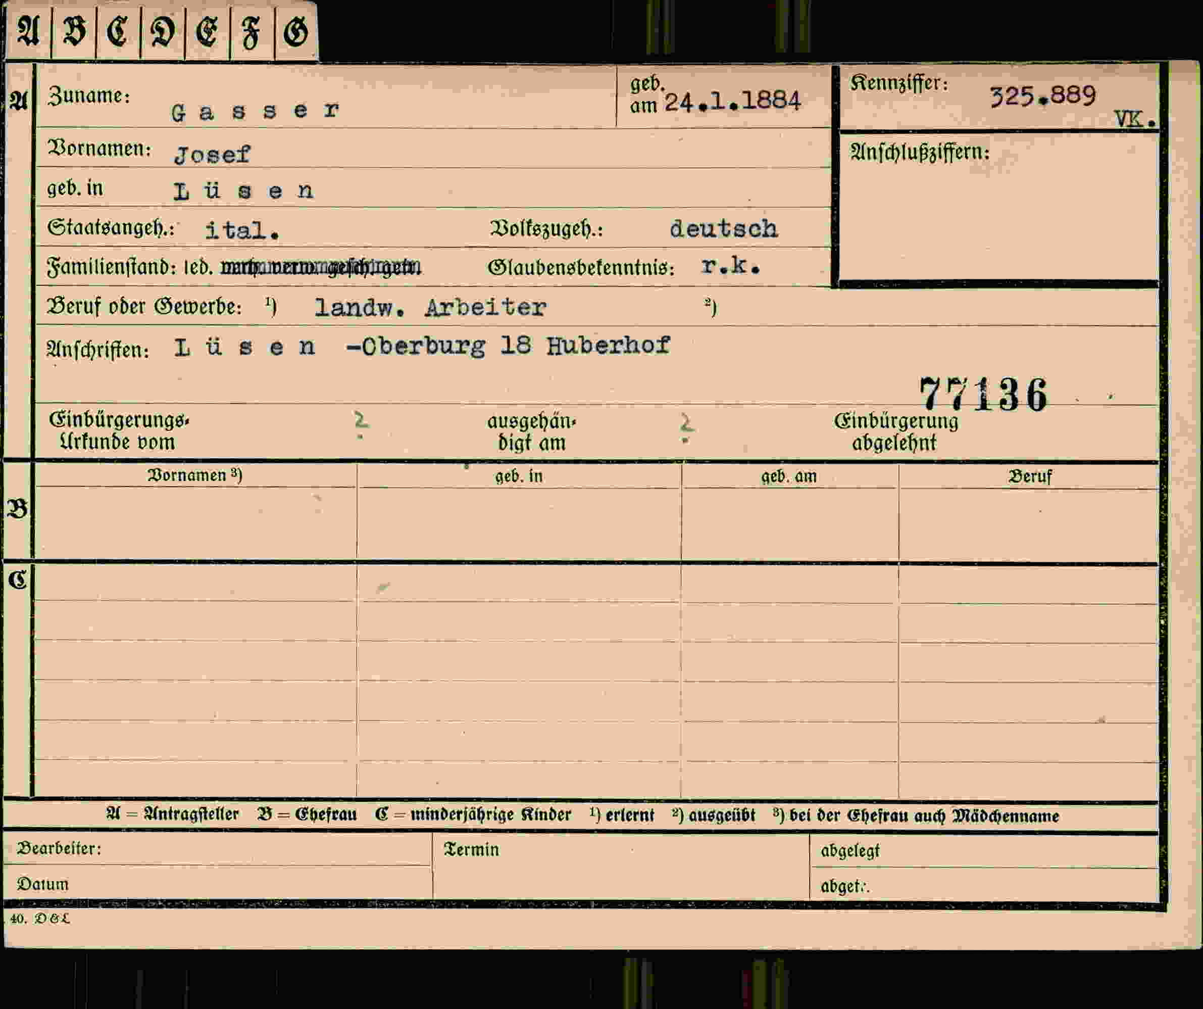Image resolution: width=1203 pixels, height=1009 pixels.
Task: Click the 'Glaubensbekenntnis:' label
Action: (x=581, y=268)
